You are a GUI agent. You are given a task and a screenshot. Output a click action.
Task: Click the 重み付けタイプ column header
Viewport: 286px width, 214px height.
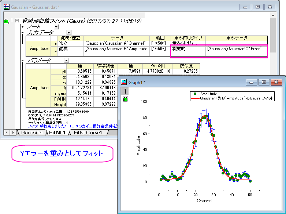tap(188, 38)
